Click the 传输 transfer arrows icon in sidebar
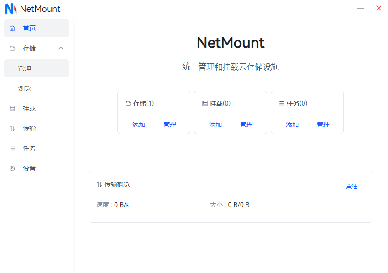The height and width of the screenshot is (273, 388). (12, 128)
